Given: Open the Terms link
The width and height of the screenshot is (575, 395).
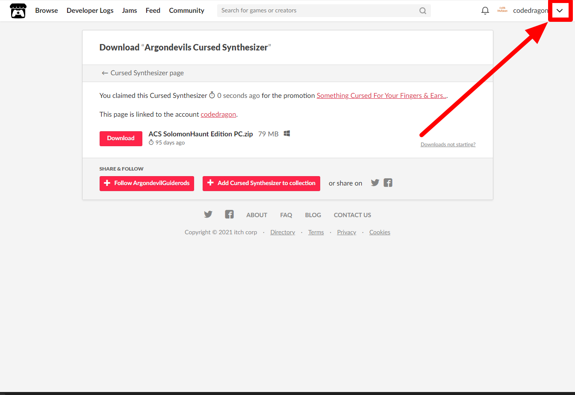Looking at the screenshot, I should [316, 233].
